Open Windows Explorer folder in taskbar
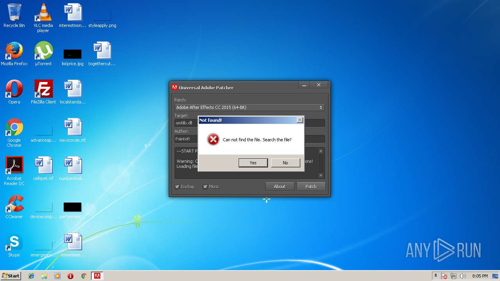The height and width of the screenshot is (281, 500). point(44,276)
